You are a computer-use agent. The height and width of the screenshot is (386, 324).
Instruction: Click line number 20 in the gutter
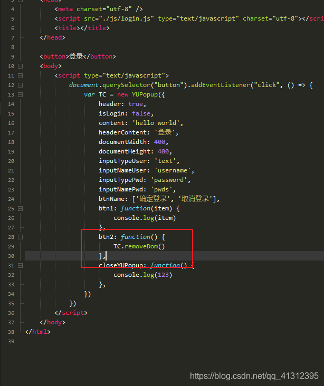(11, 161)
